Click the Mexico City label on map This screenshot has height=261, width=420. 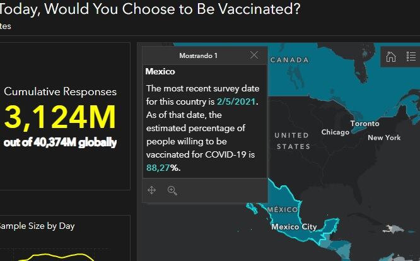pos(294,227)
